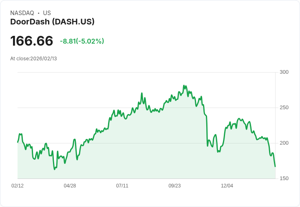Click the price change -8.81(-5.02%)
The height and width of the screenshot is (207, 300).
pos(82,41)
